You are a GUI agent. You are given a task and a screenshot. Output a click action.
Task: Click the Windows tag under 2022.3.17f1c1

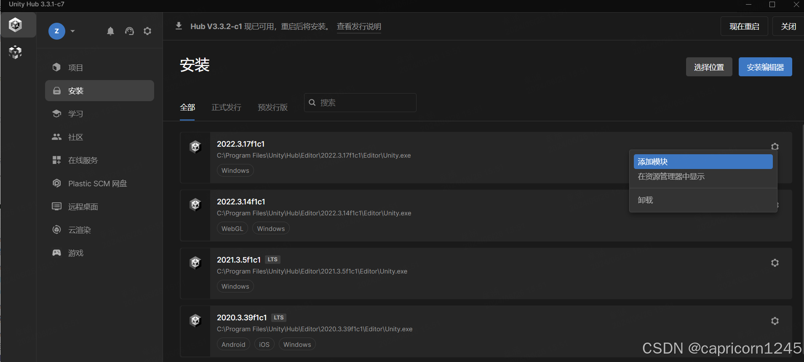pyautogui.click(x=235, y=171)
